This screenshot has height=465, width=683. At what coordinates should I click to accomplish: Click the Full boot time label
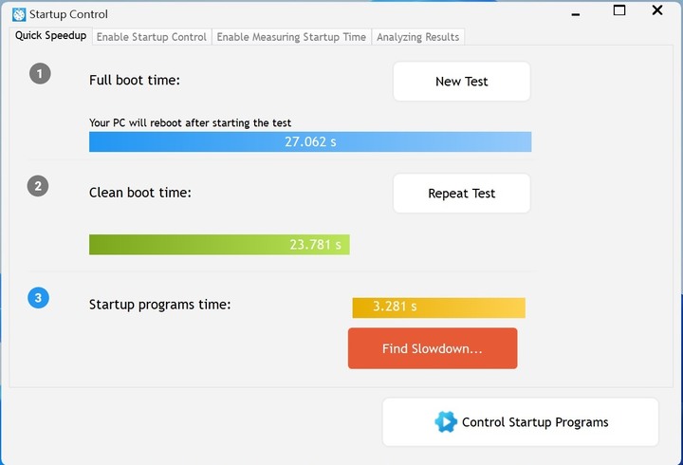135,80
